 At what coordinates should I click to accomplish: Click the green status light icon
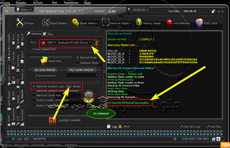click(x=7, y=11)
